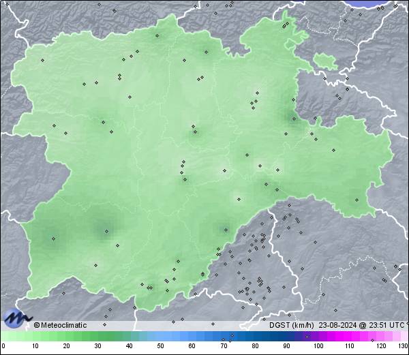Screen dimensions: 409x355
Task: Pick the sky-blue legend color above 50
Action: click(160, 336)
